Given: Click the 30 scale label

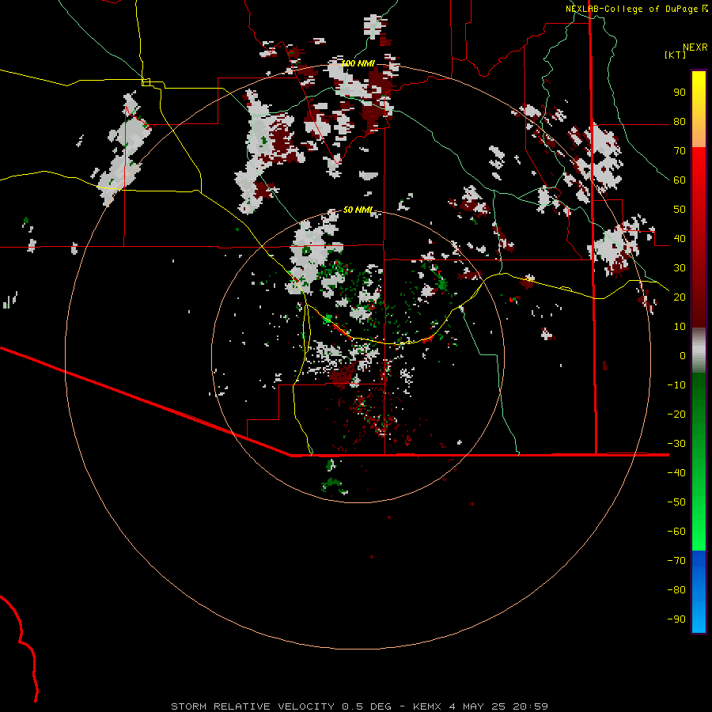Looking at the screenshot, I should [x=680, y=268].
